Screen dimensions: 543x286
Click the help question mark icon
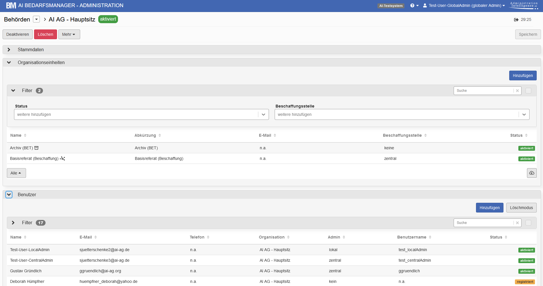(x=412, y=5)
